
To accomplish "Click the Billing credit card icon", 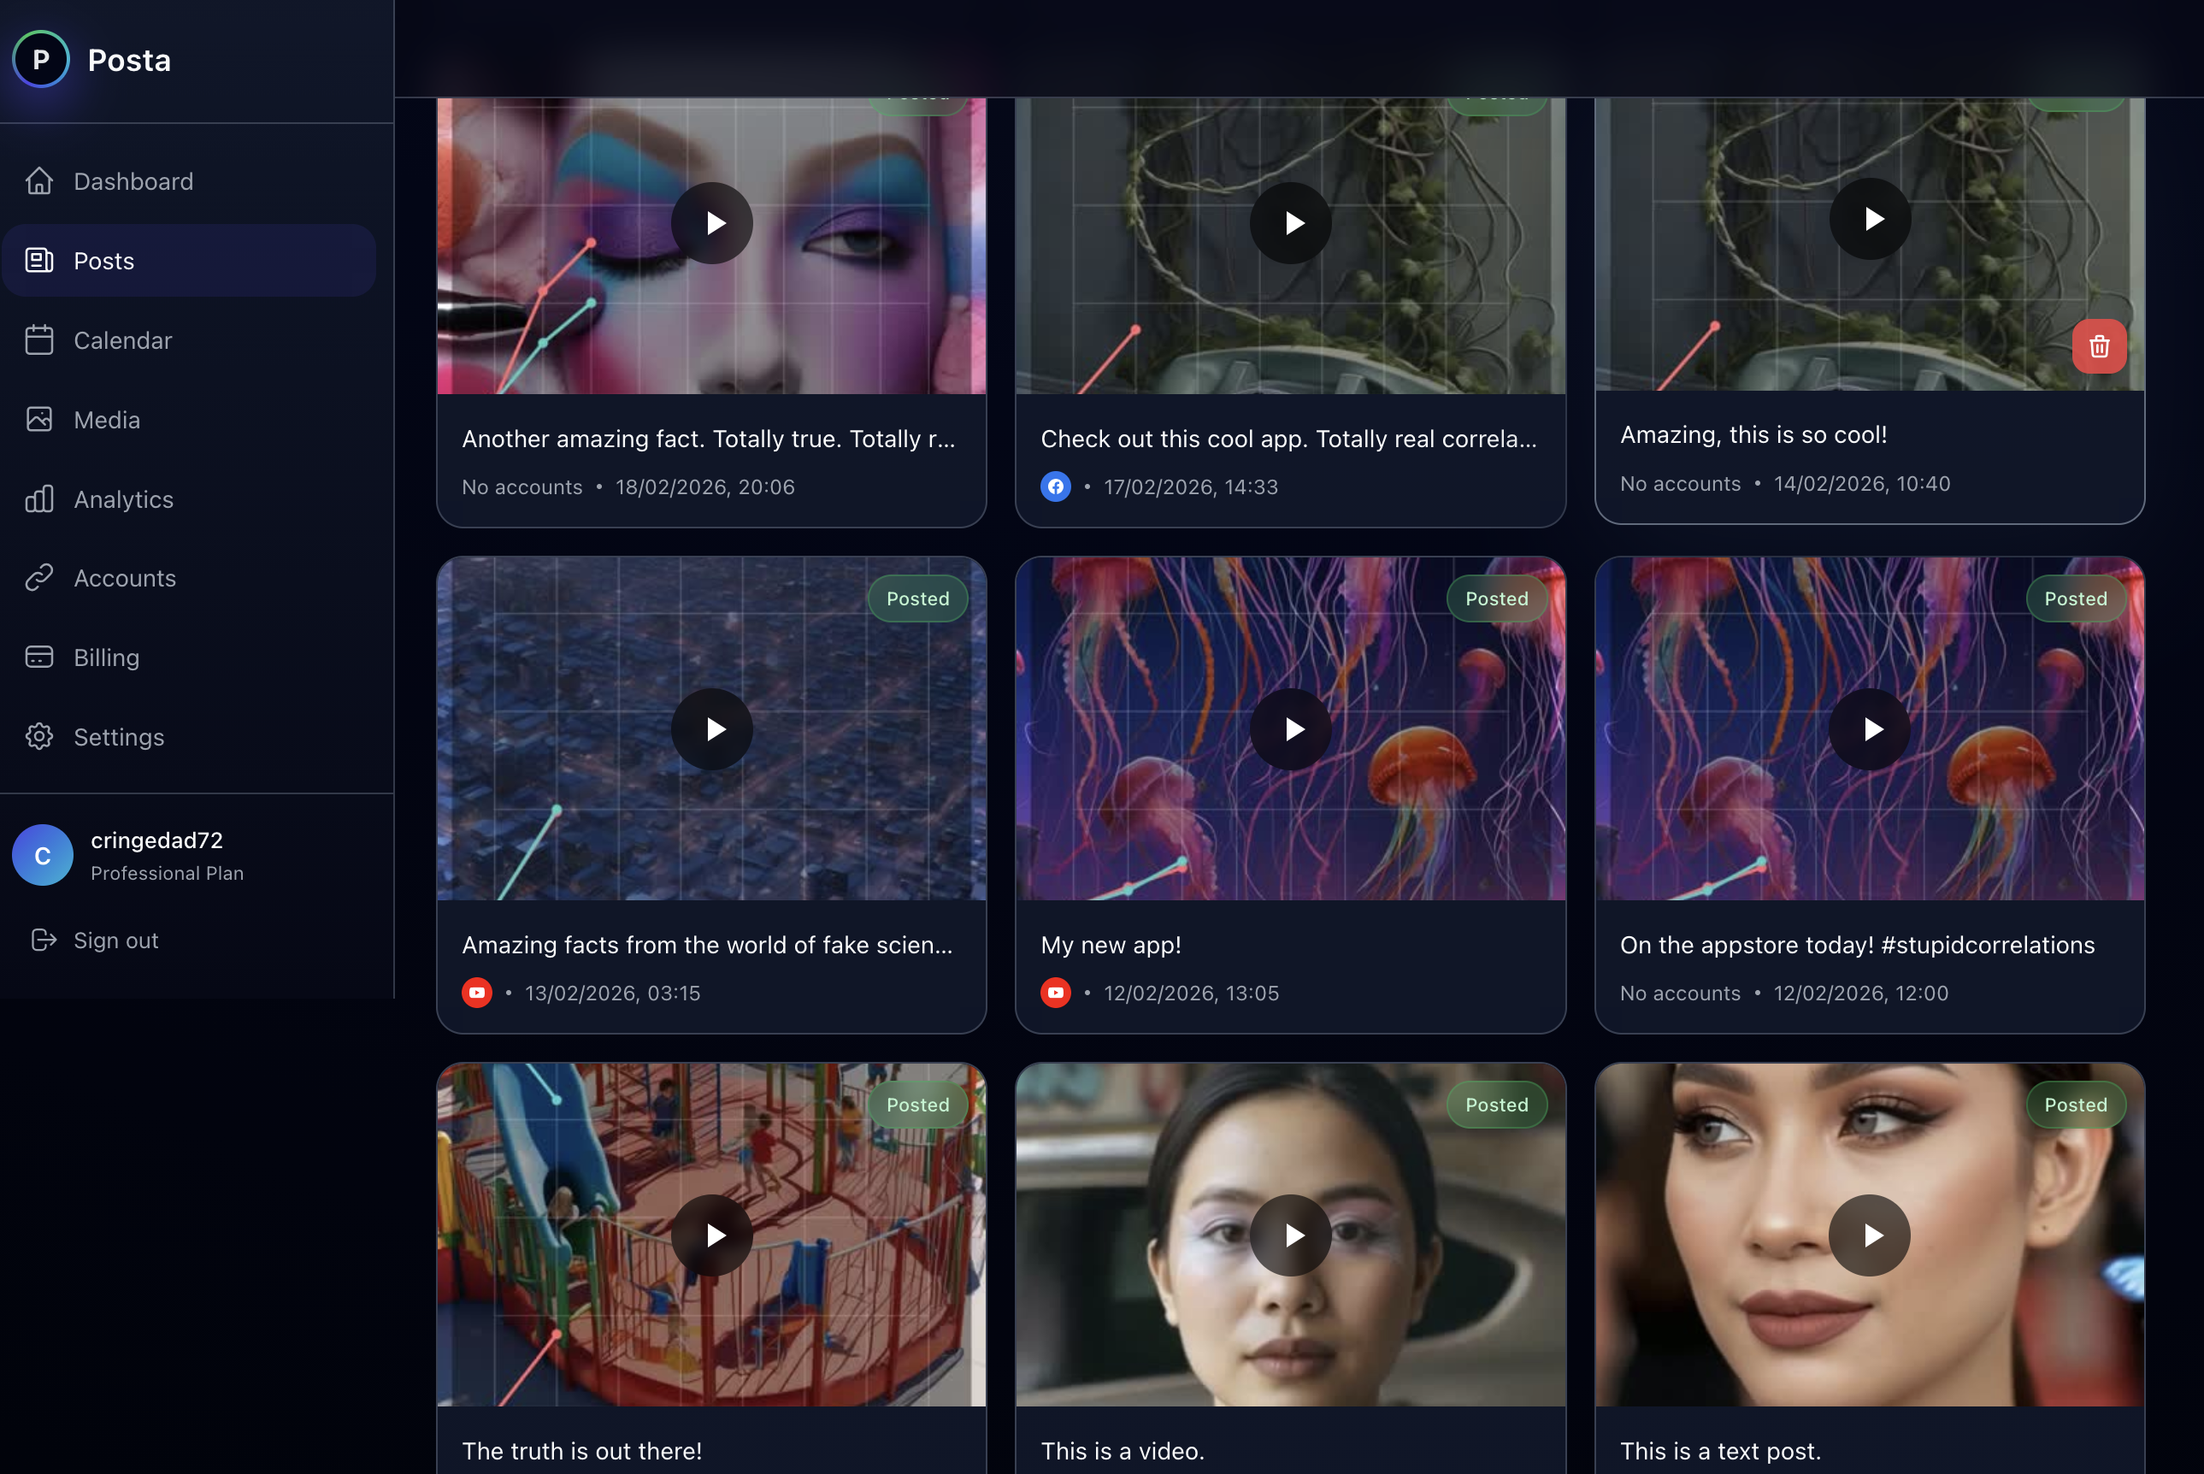I will pyautogui.click(x=39, y=657).
